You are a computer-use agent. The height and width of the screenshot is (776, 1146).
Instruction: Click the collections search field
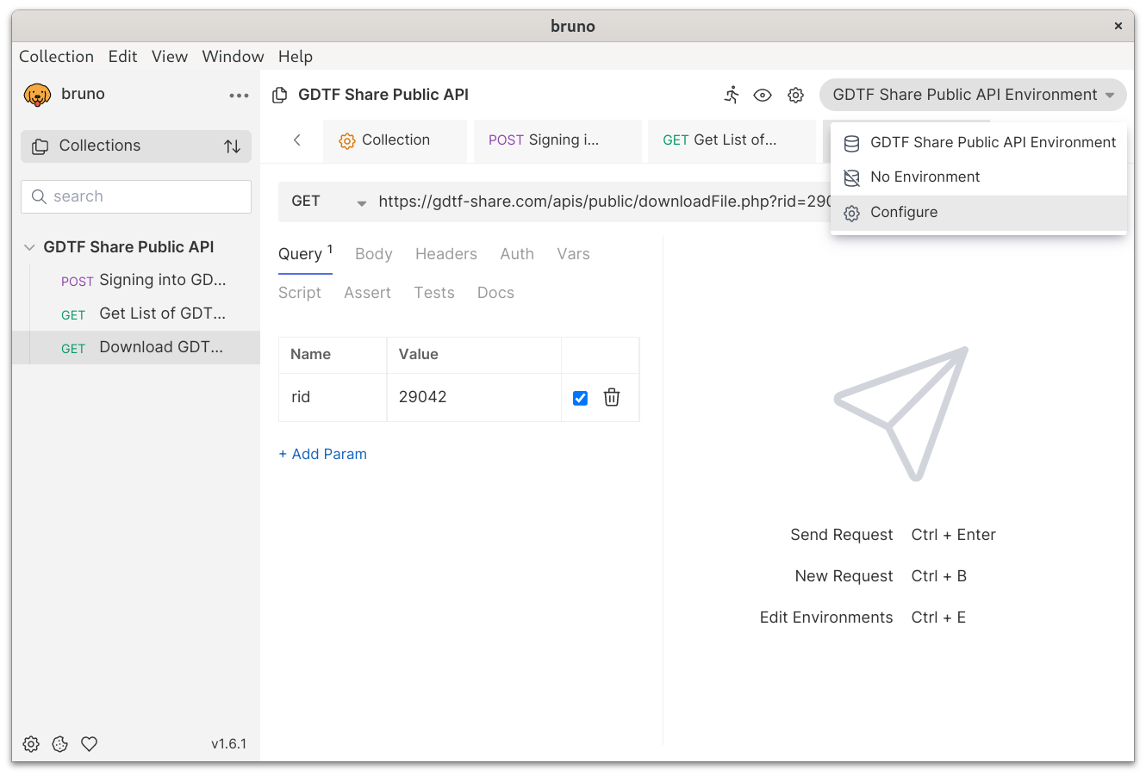click(136, 196)
